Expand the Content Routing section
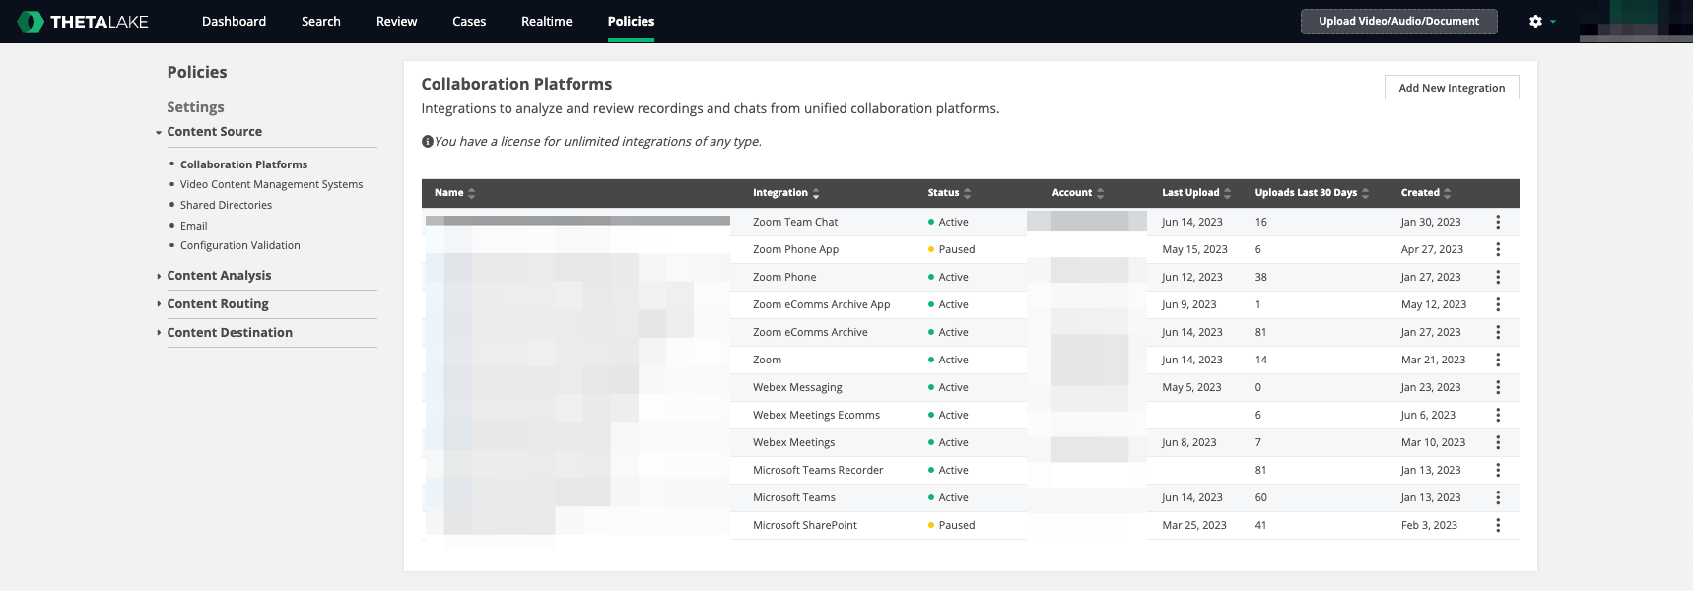 (x=218, y=303)
